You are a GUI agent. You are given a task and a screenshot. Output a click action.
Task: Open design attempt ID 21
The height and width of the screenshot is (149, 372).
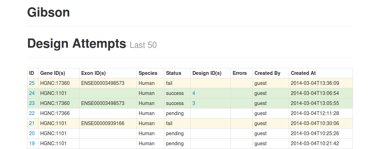pos(32,123)
